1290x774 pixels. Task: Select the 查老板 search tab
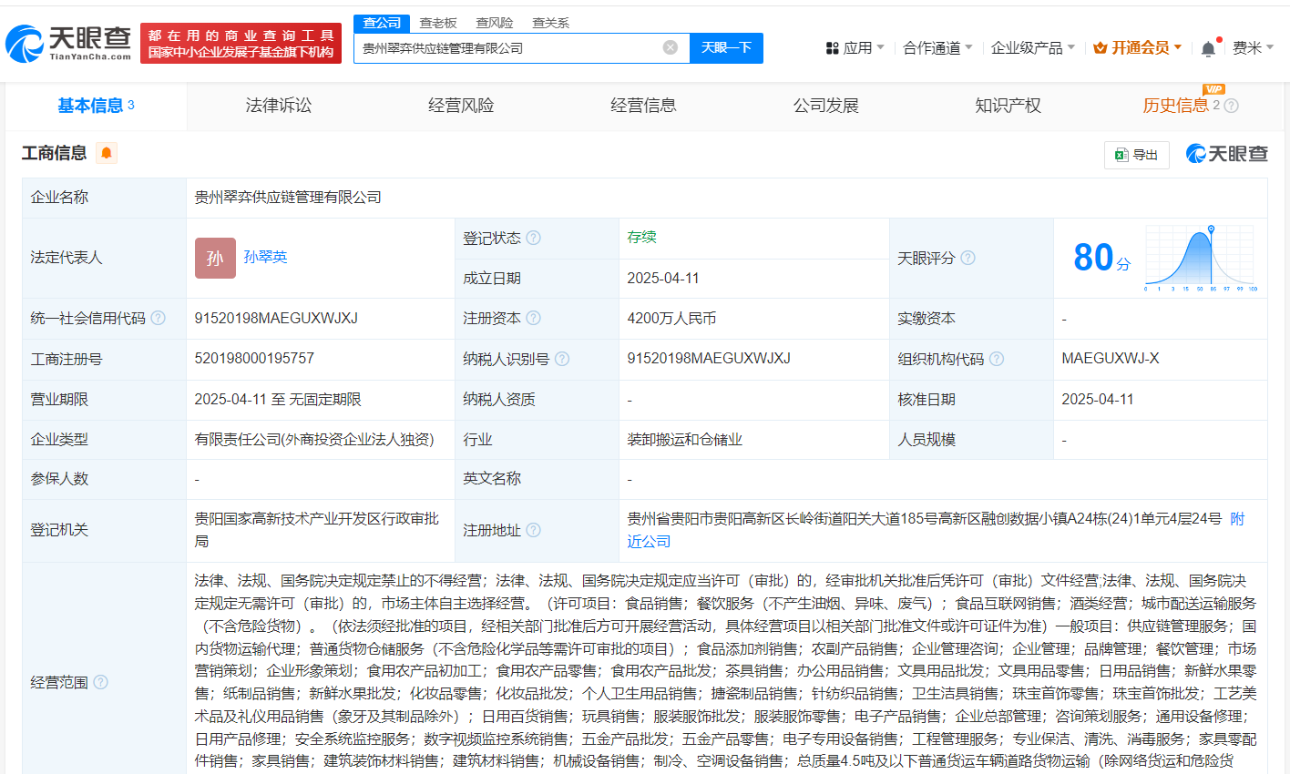pos(438,23)
